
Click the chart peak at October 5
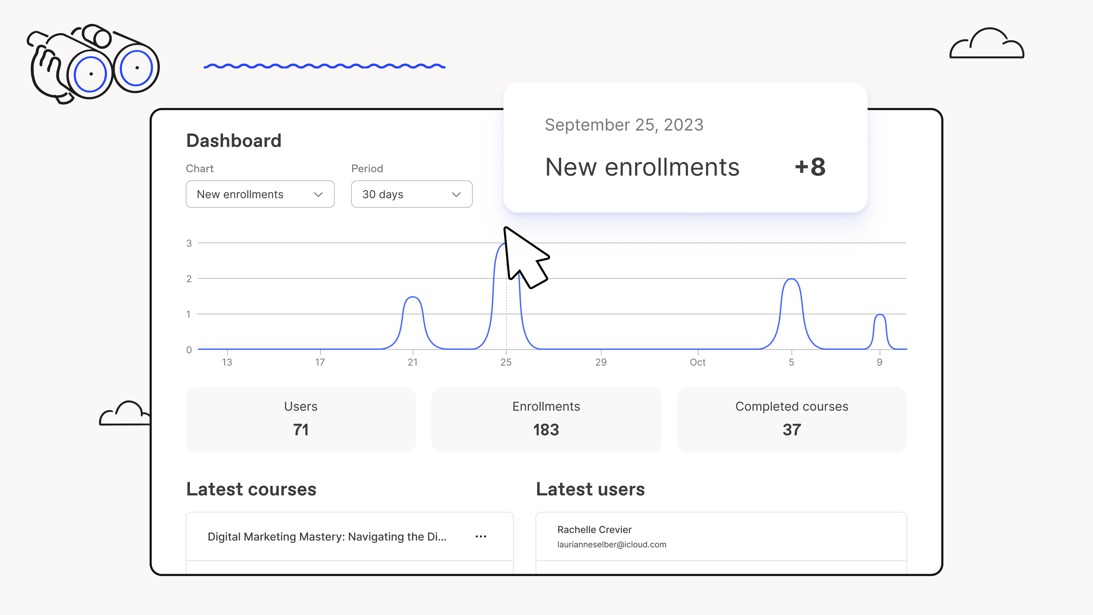(x=791, y=279)
